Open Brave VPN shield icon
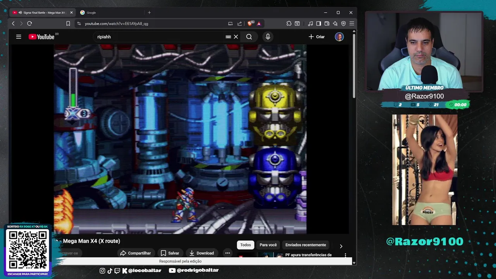This screenshot has height=279, width=496. (x=343, y=24)
